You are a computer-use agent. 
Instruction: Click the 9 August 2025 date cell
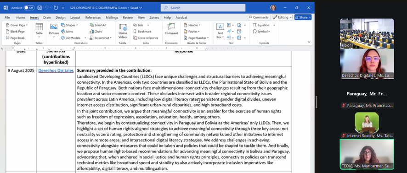(x=21, y=70)
